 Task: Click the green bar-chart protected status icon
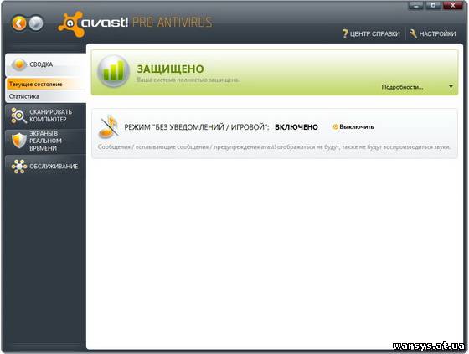coord(113,71)
